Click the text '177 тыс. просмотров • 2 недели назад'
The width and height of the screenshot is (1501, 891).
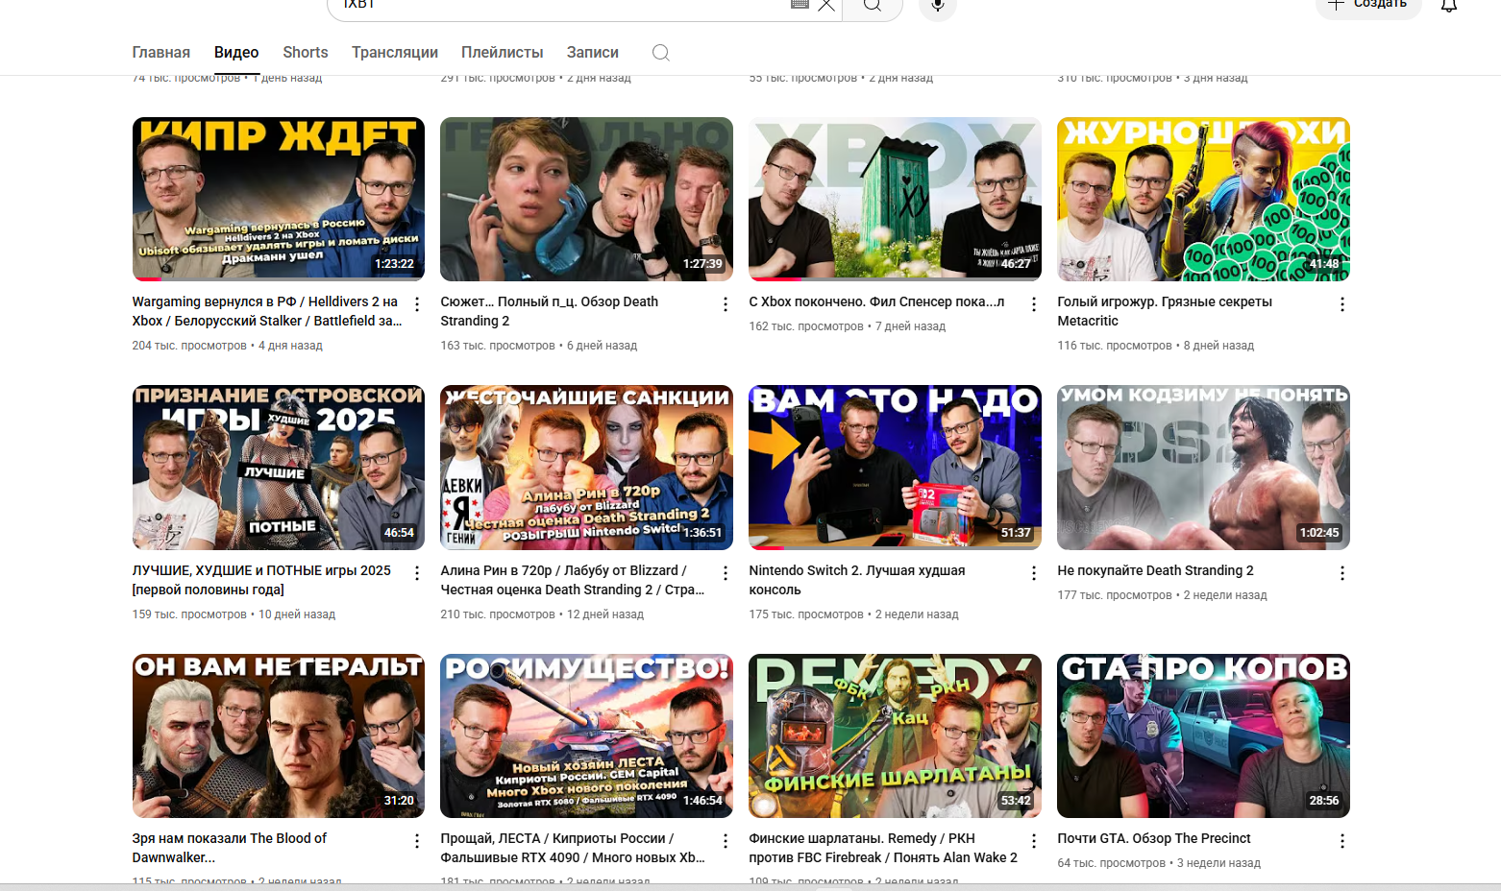1163,595
